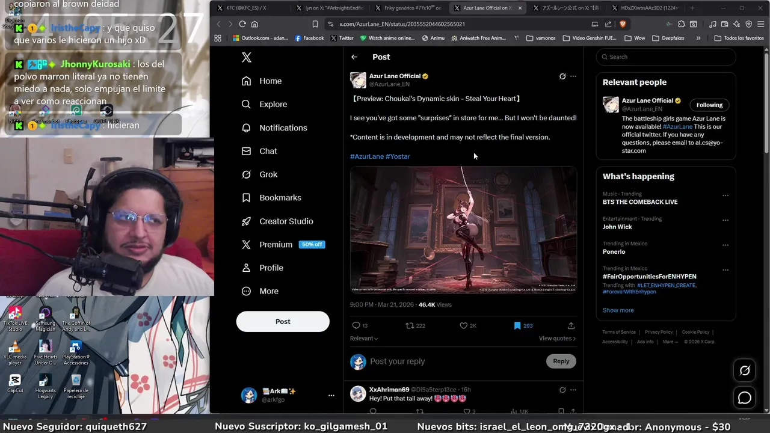Open the account switcher dots beside Ark

point(331,395)
